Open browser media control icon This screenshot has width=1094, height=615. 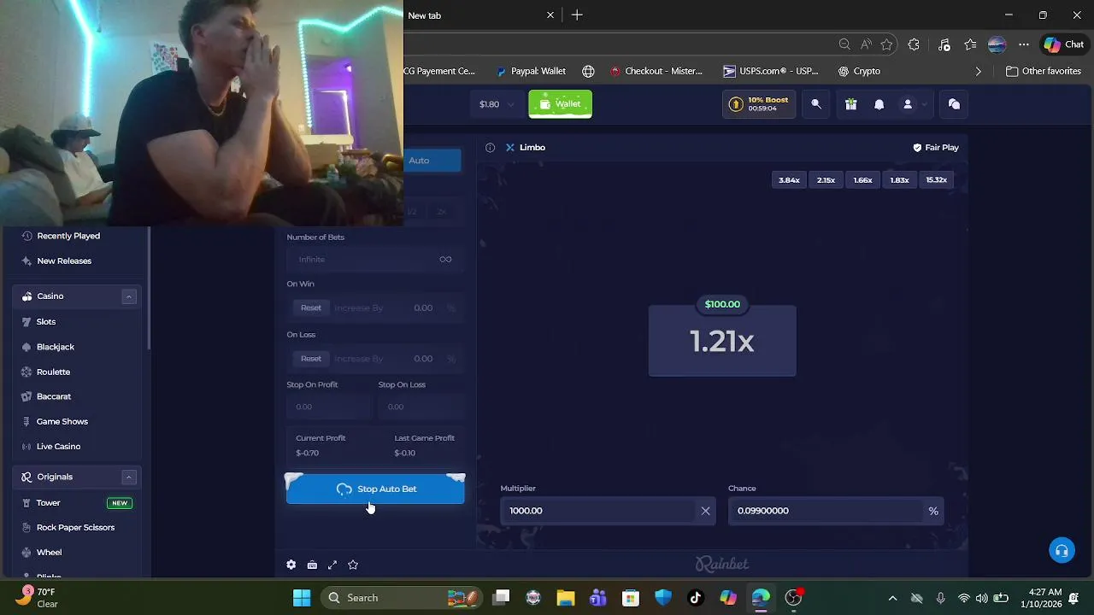944,44
